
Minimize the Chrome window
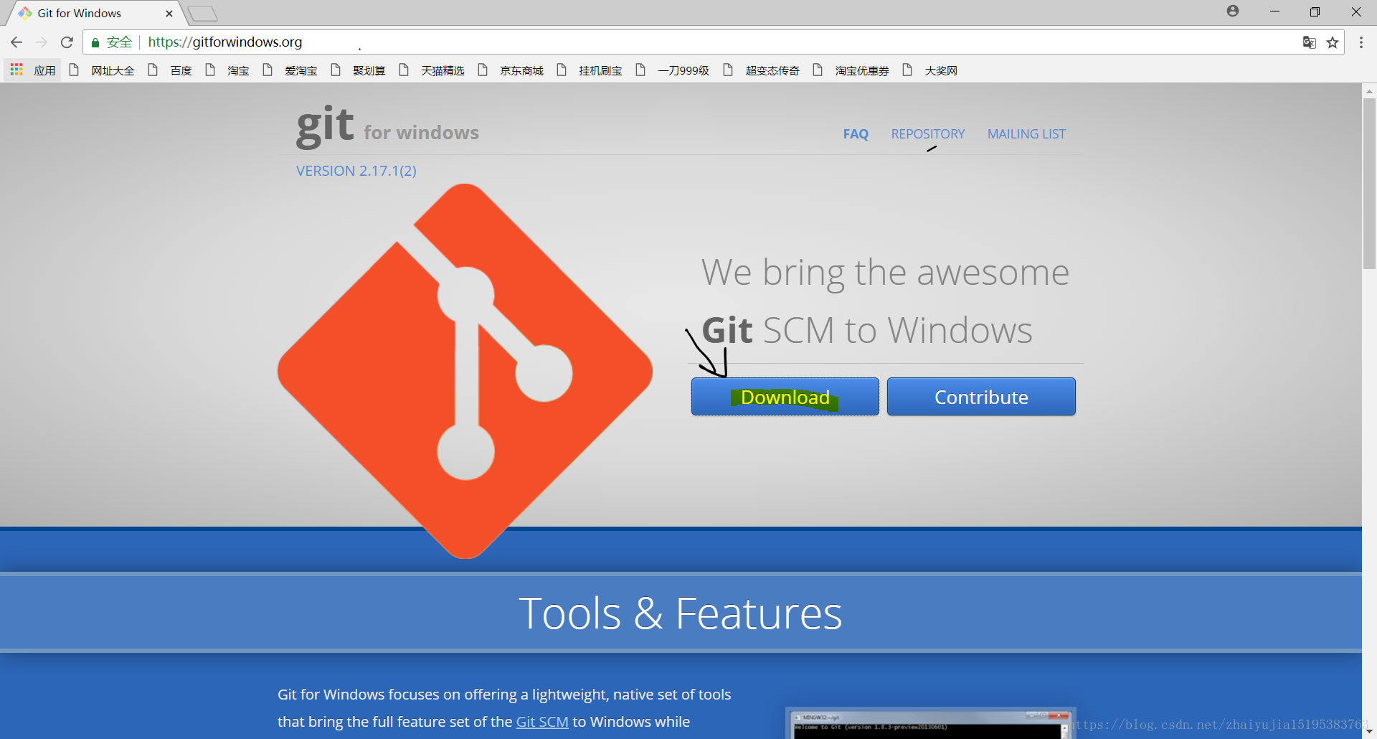[x=1274, y=11]
